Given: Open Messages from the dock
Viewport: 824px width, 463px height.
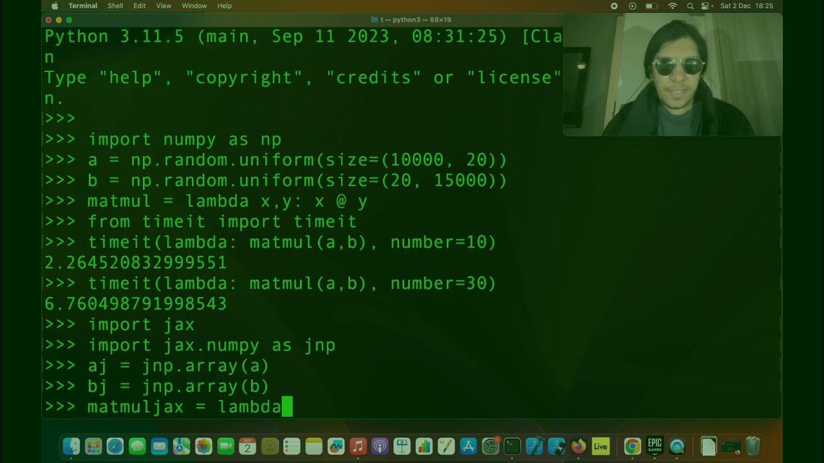Looking at the screenshot, I should click(x=137, y=446).
